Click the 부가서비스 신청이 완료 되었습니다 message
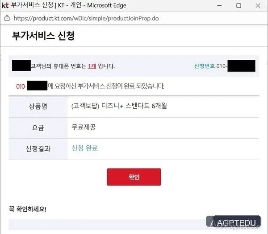 point(121,86)
